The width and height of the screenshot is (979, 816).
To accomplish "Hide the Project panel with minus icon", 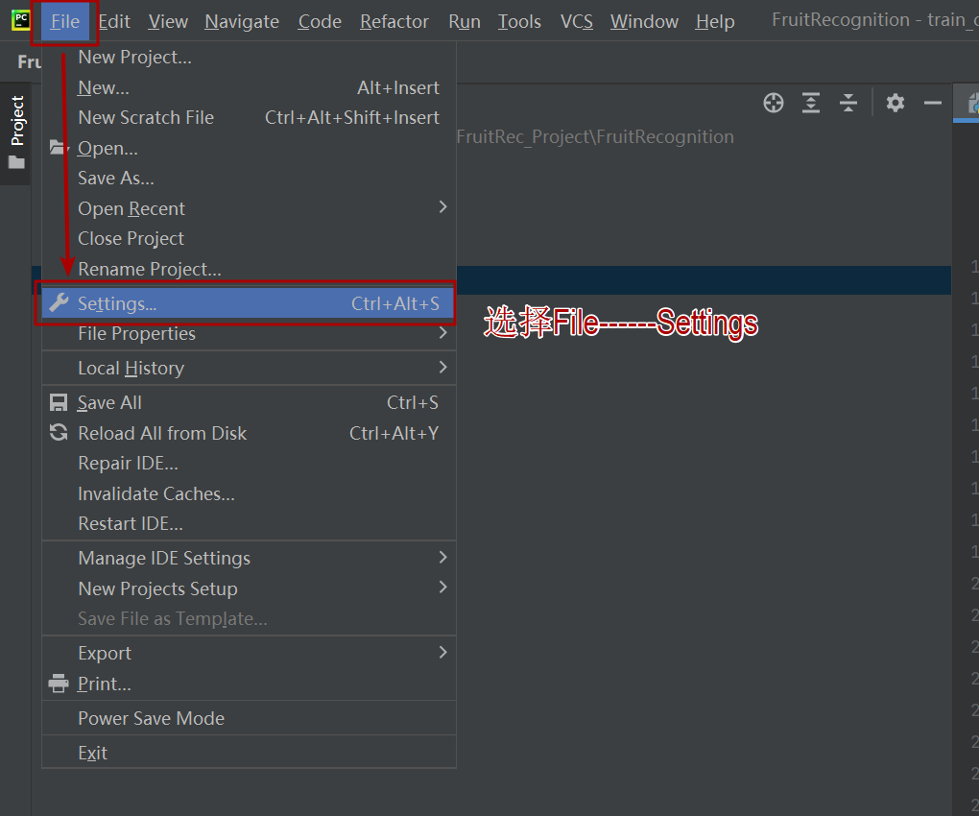I will pyautogui.click(x=932, y=103).
